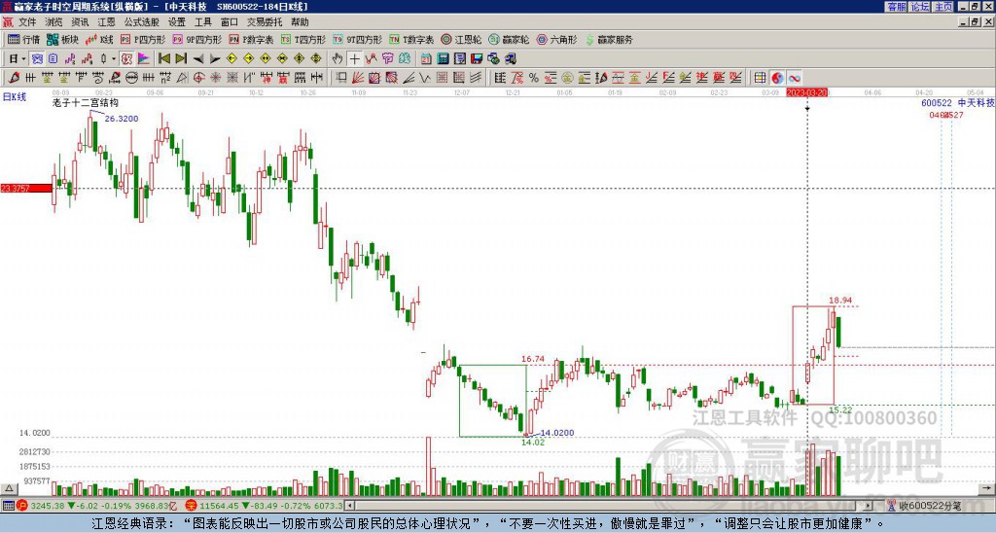Viewport: 996px width, 533px height.
Task: Select the red fan lines tool
Action: coord(358,78)
